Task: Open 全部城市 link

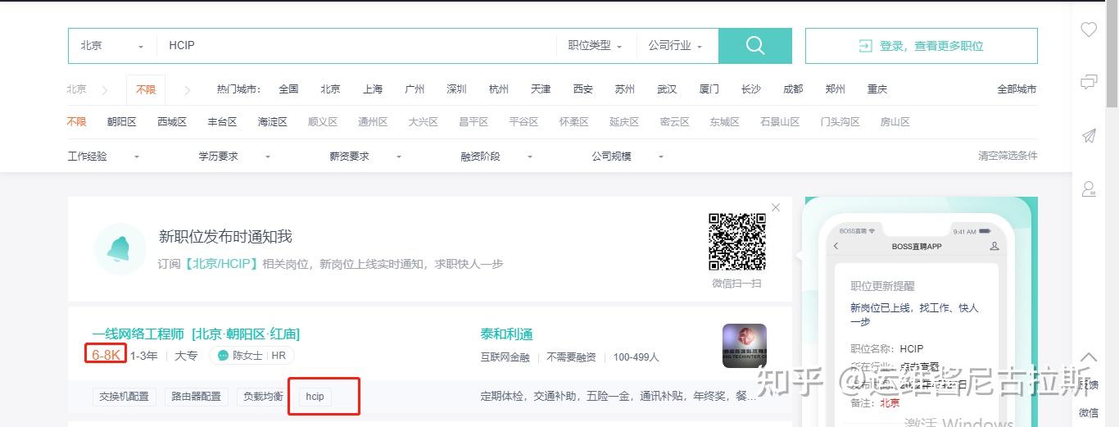Action: click(x=1017, y=89)
